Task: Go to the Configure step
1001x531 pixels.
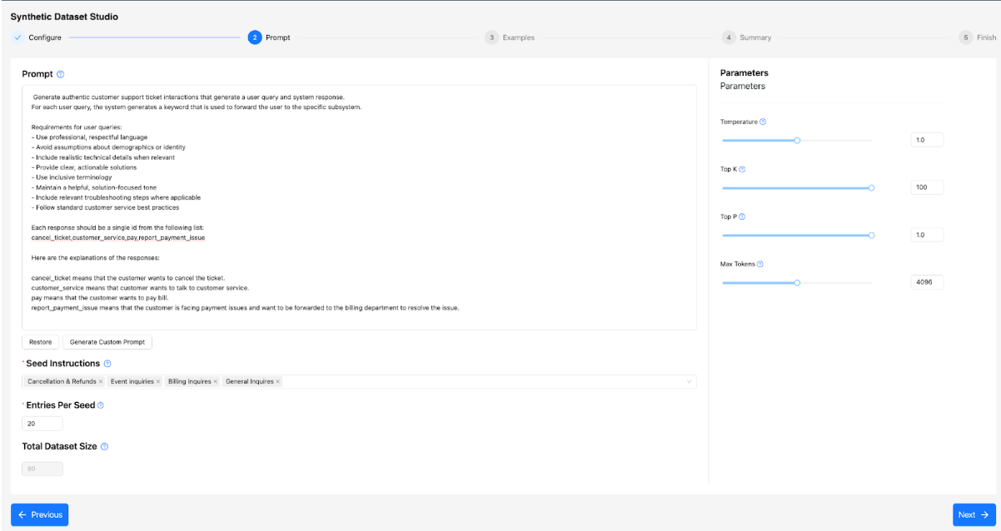Action: [x=37, y=37]
